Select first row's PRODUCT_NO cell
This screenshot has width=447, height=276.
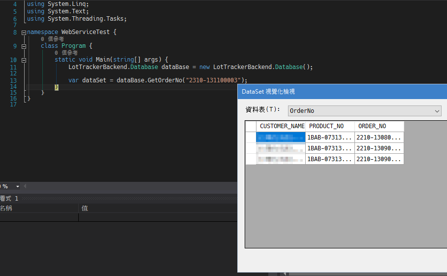coord(329,137)
